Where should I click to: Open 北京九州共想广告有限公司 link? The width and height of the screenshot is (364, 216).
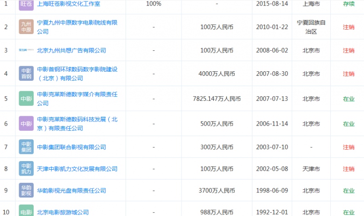point(71,50)
